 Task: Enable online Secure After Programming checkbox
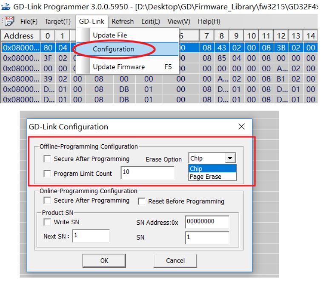(47, 200)
